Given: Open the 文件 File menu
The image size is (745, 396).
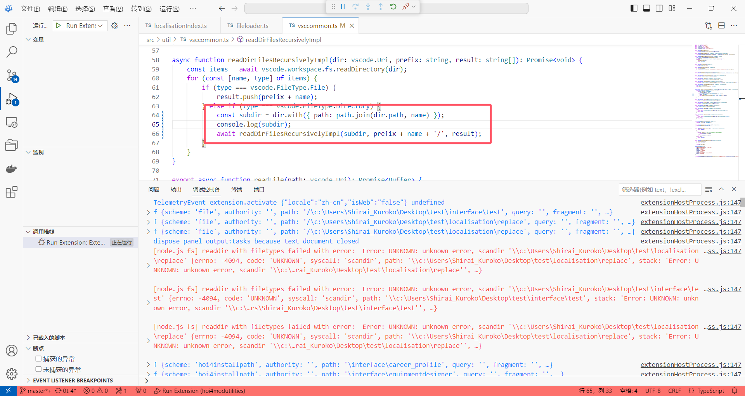Looking at the screenshot, I should point(30,9).
